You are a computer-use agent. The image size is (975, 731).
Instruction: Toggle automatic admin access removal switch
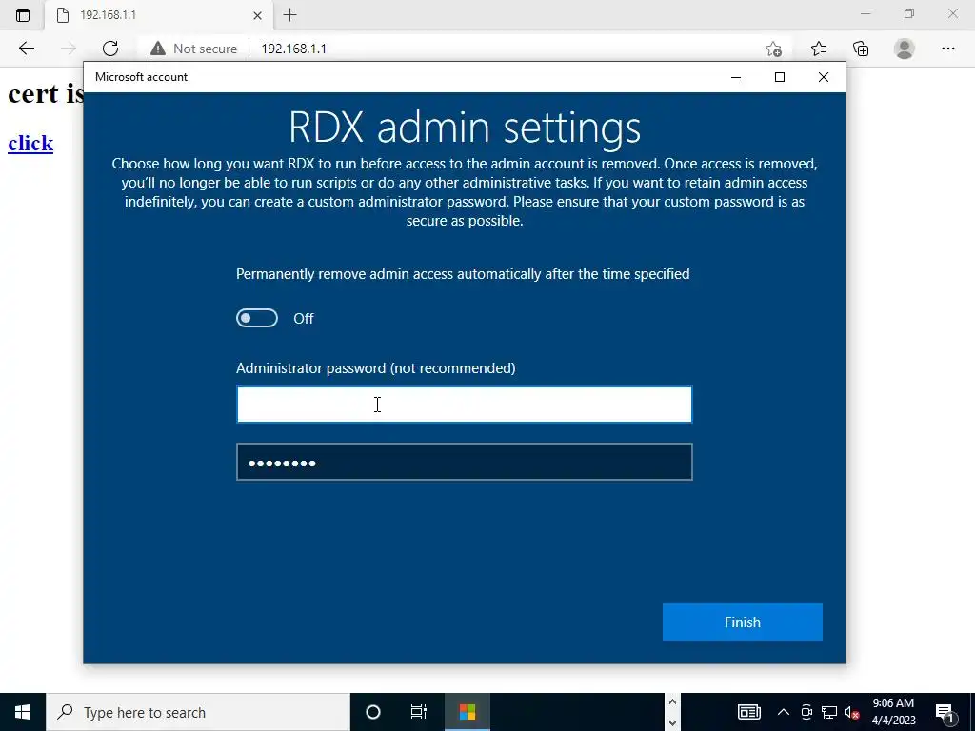(x=257, y=318)
